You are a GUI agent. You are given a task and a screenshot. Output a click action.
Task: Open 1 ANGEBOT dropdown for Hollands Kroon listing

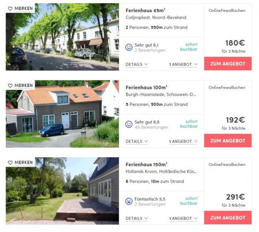pos(183,219)
